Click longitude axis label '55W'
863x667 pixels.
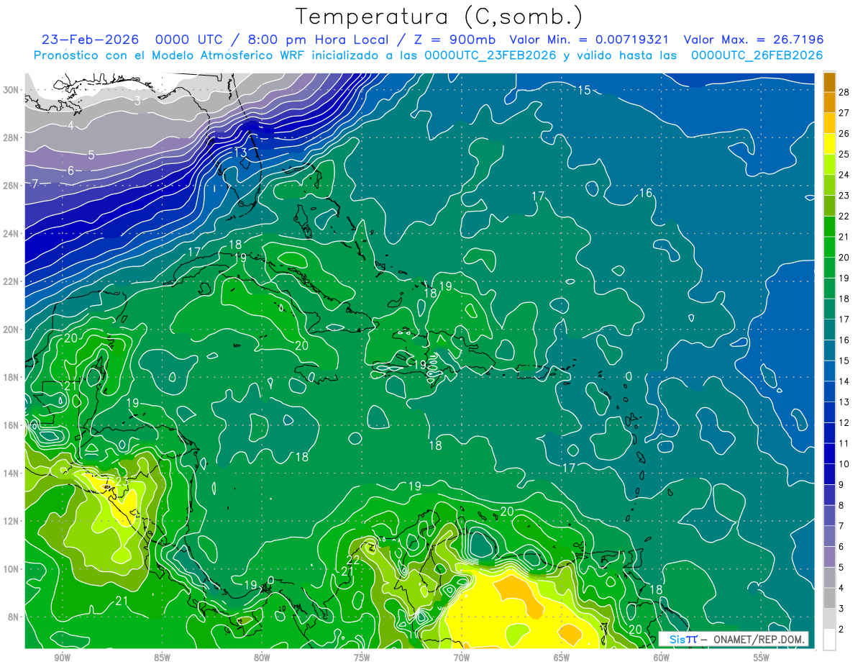[762, 658]
